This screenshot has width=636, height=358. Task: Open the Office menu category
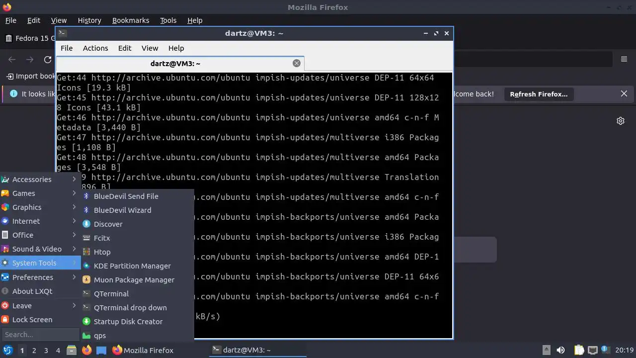coord(40,235)
